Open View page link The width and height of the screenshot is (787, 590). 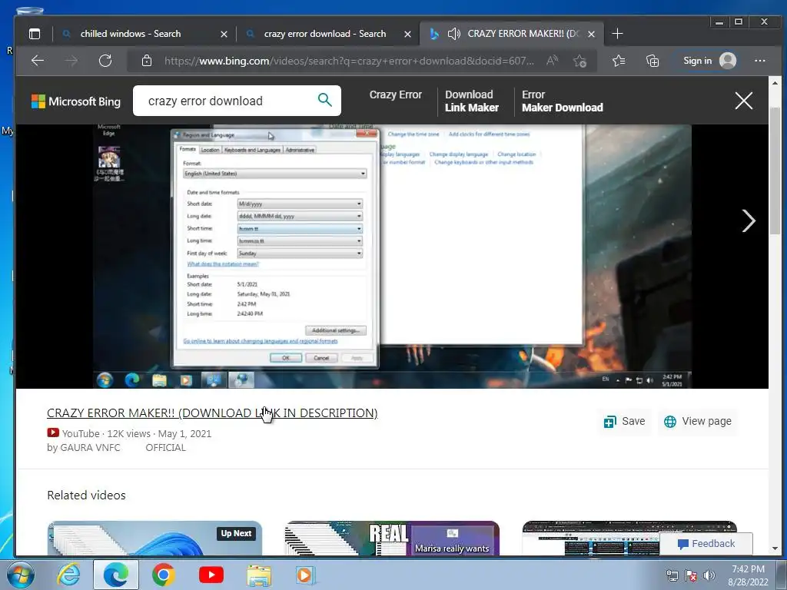pyautogui.click(x=698, y=422)
